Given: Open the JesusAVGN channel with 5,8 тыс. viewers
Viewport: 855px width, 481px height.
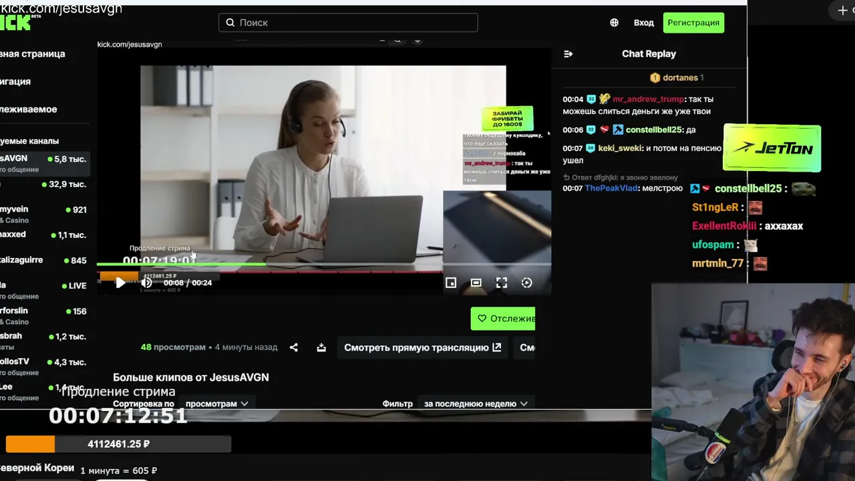Looking at the screenshot, I should (44, 163).
